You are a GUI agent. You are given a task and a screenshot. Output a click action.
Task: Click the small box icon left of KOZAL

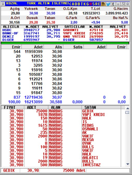pyautogui.click(x=3, y=4)
